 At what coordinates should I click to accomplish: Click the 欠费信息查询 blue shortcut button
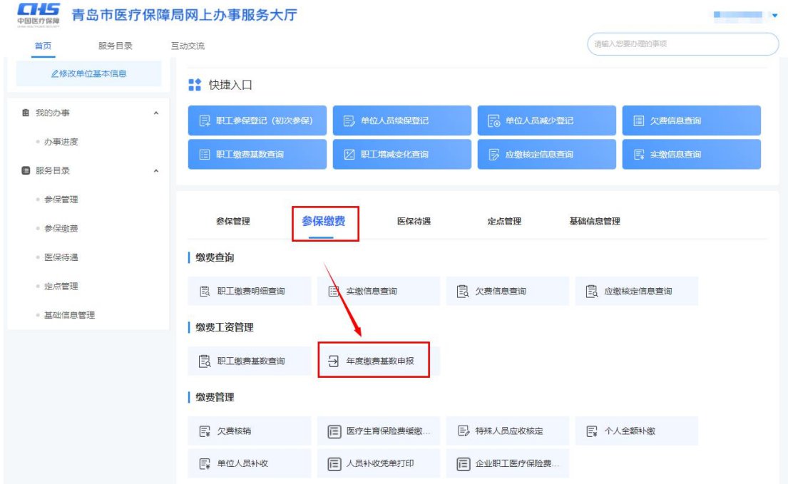point(692,120)
